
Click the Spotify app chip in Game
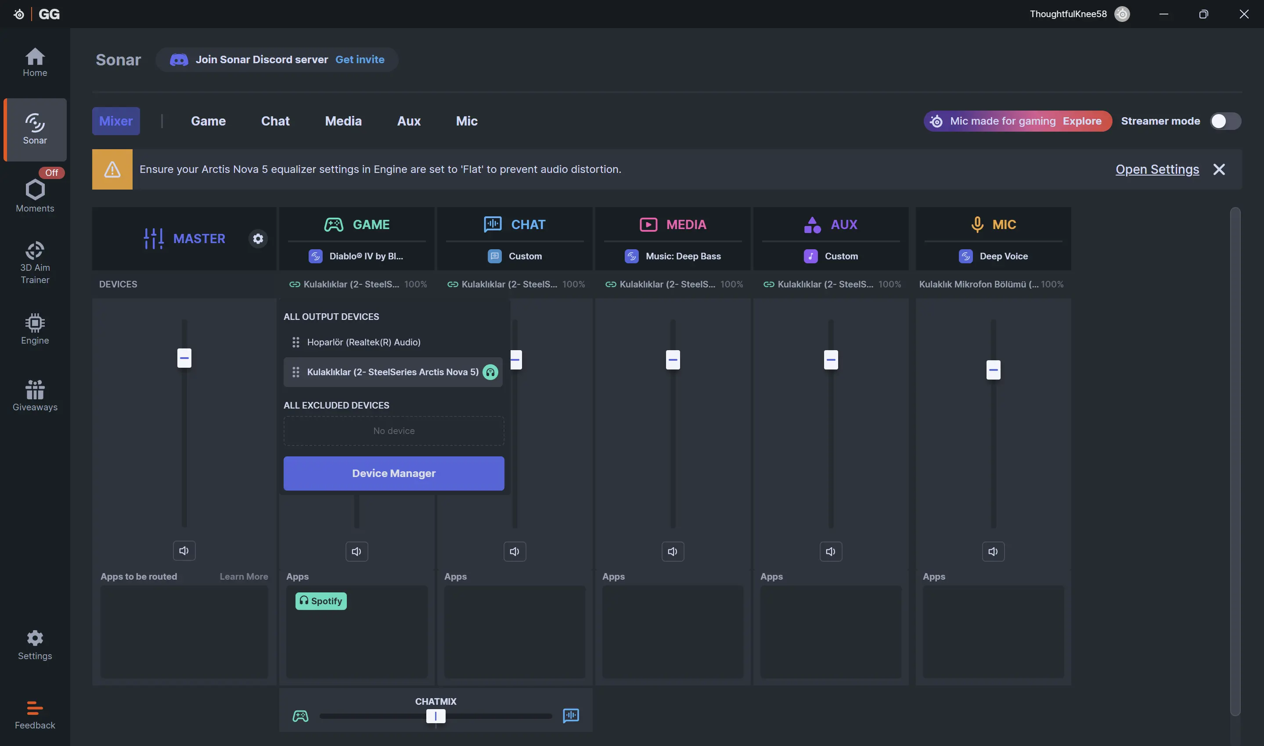321,601
